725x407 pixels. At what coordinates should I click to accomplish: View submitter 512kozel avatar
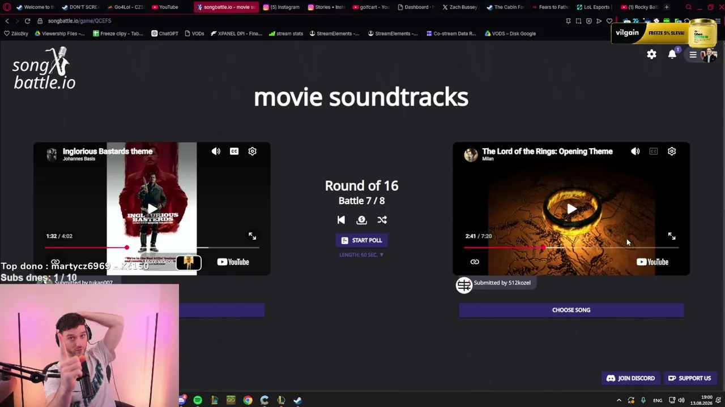pos(464,285)
